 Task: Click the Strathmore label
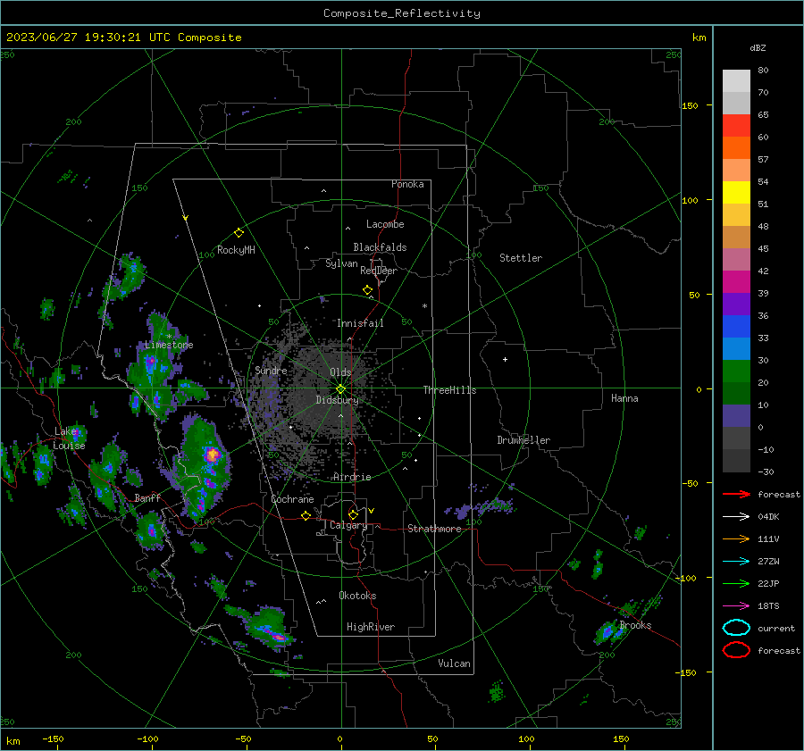434,529
